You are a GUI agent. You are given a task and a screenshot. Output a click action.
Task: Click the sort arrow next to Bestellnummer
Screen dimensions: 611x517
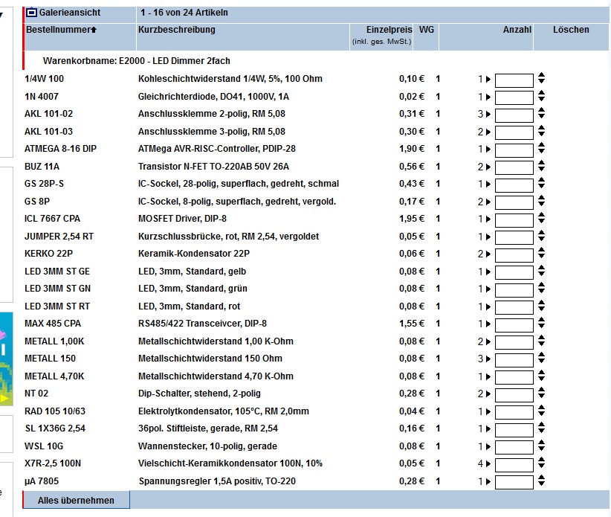(x=94, y=30)
